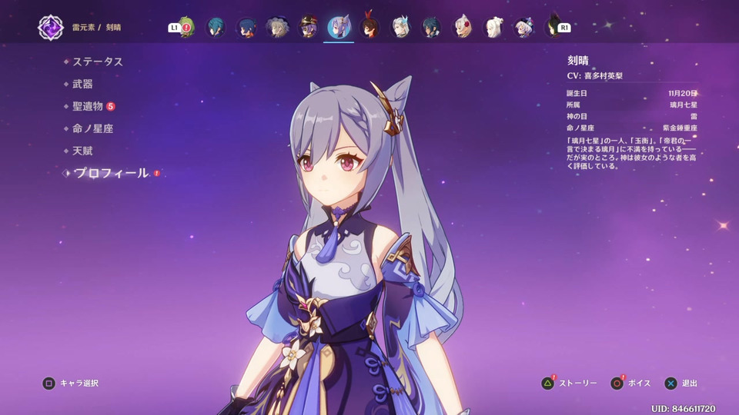Click the profile description paragraph

631,154
